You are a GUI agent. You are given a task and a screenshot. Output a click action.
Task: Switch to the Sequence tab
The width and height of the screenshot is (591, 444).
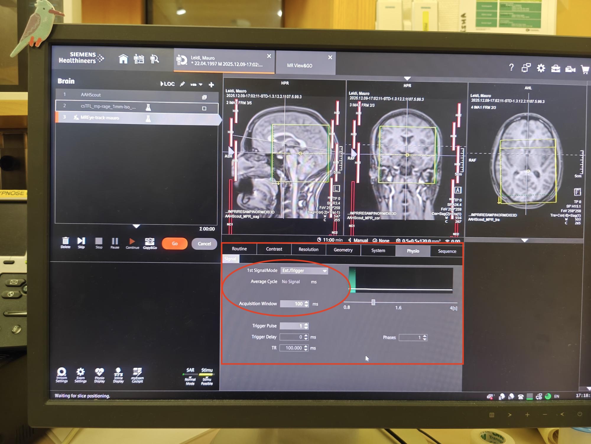coord(447,251)
